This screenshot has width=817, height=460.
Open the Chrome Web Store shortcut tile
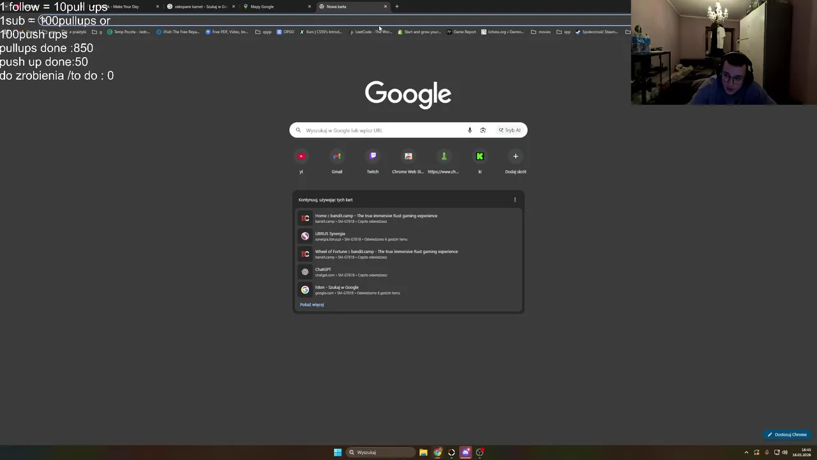408,161
